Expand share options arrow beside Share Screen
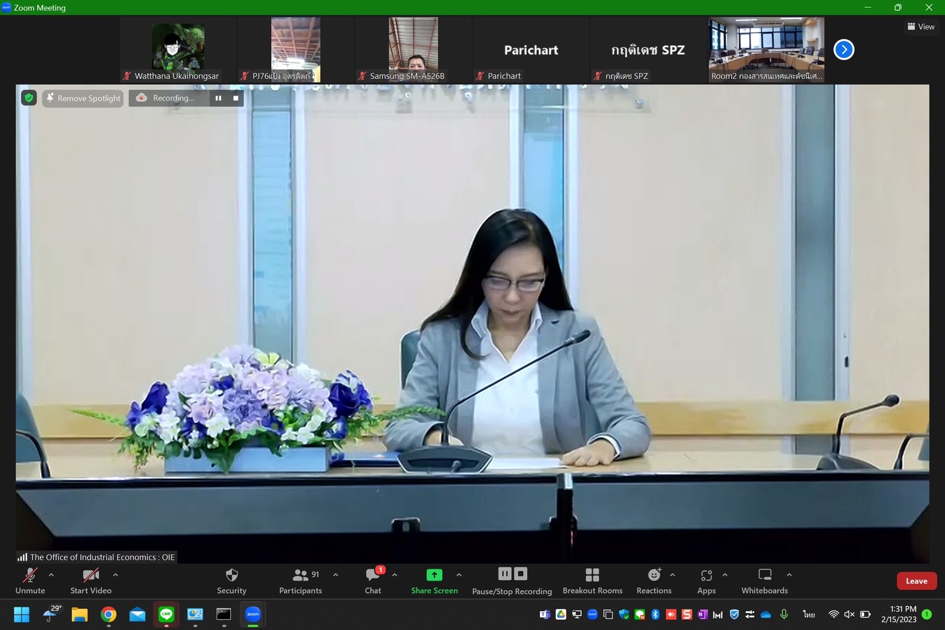 tap(459, 575)
